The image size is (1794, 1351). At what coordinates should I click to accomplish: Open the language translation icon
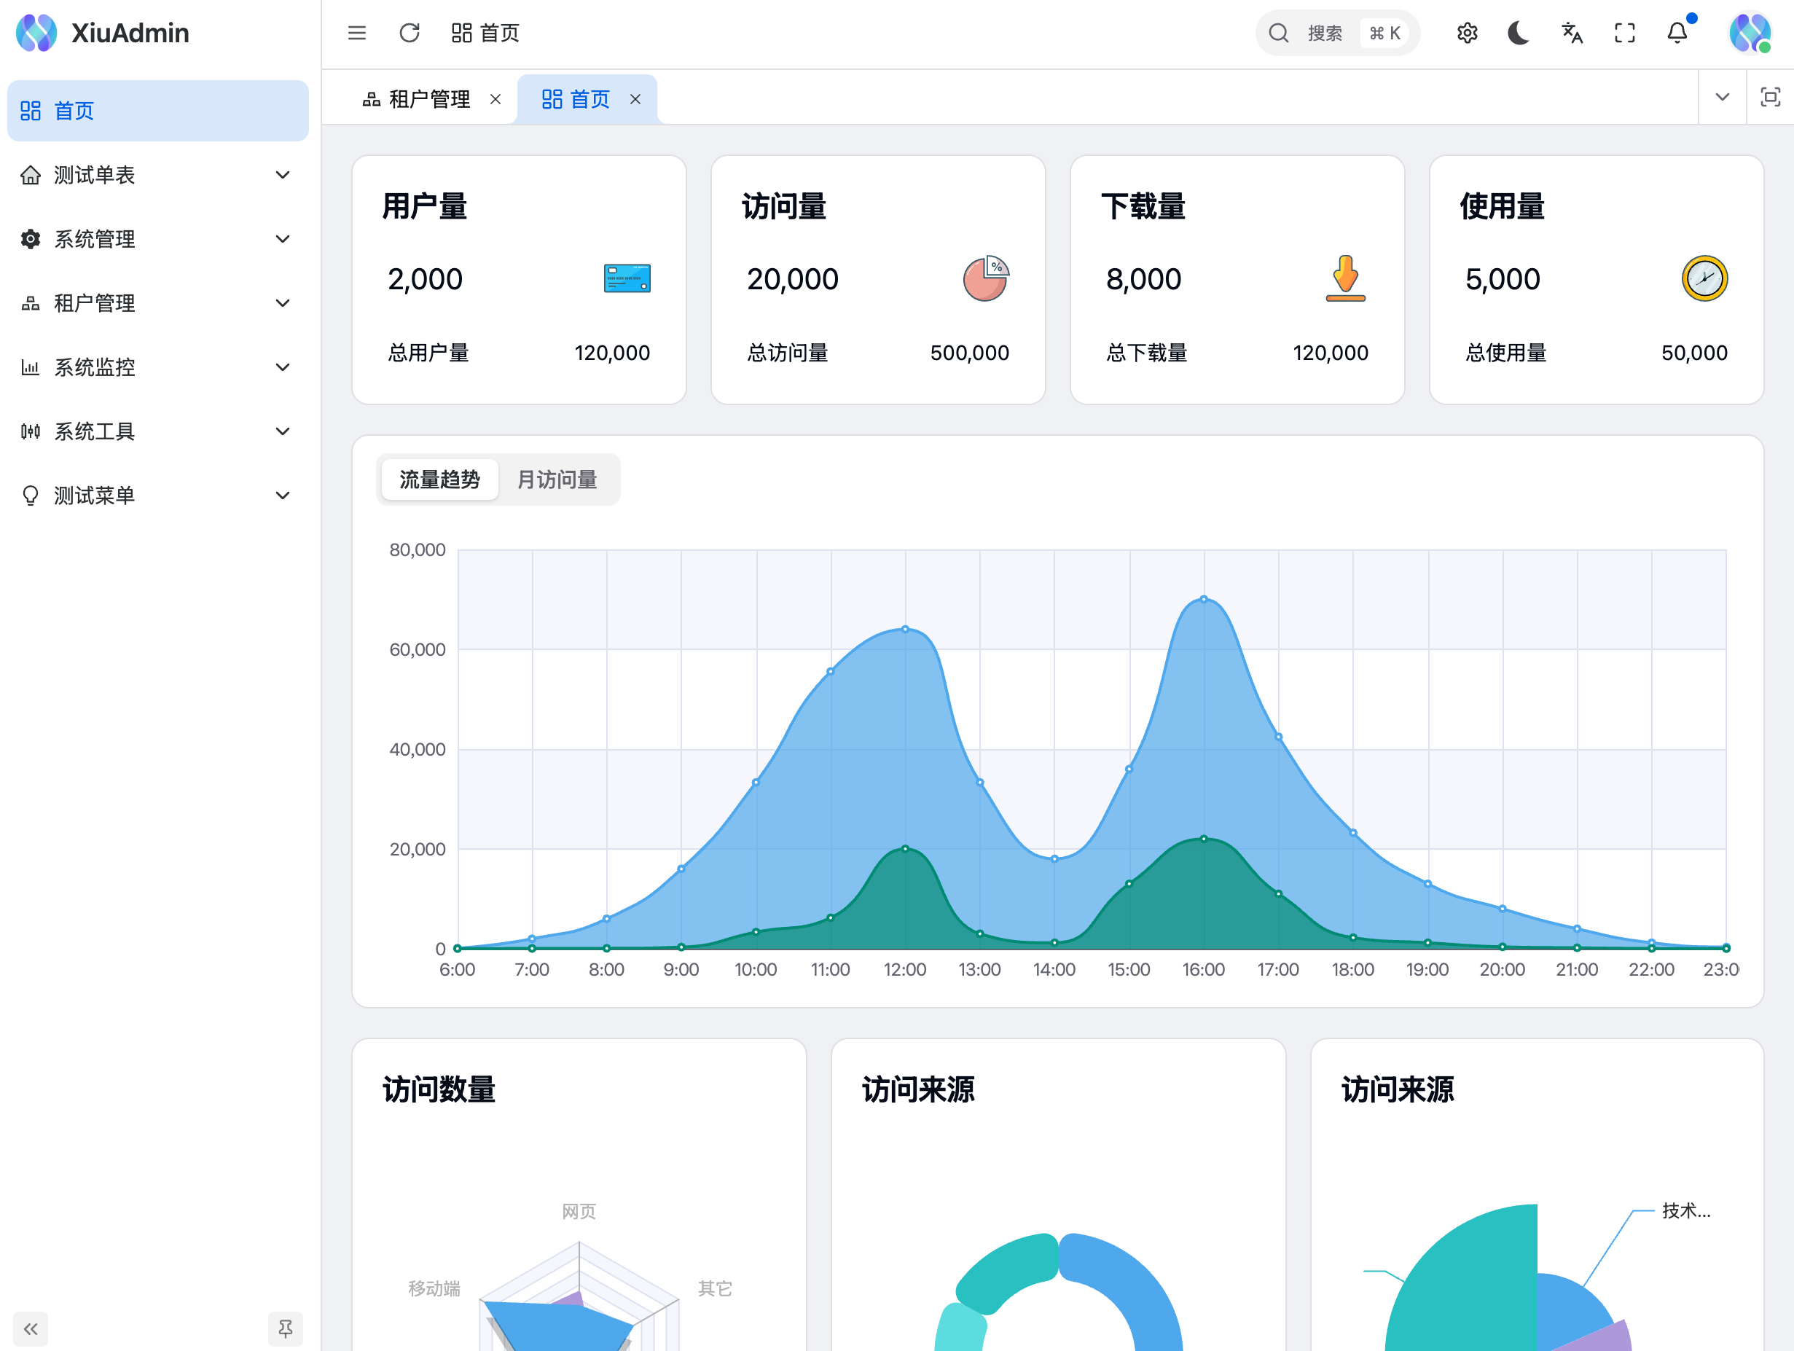click(1572, 34)
